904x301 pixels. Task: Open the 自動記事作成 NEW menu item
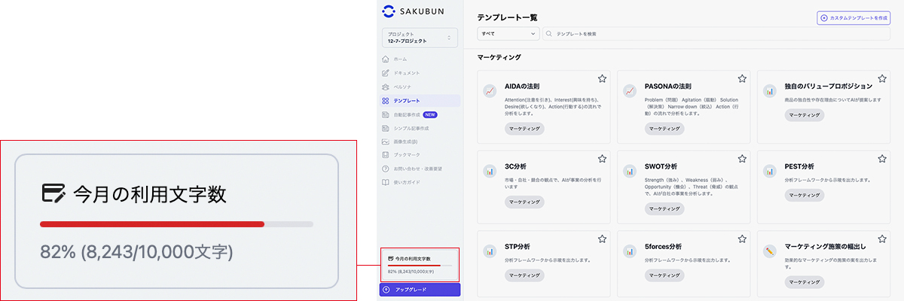pos(414,114)
